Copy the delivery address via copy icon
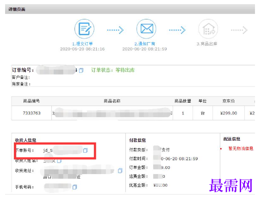This screenshot has height=200, width=261. coord(120,170)
